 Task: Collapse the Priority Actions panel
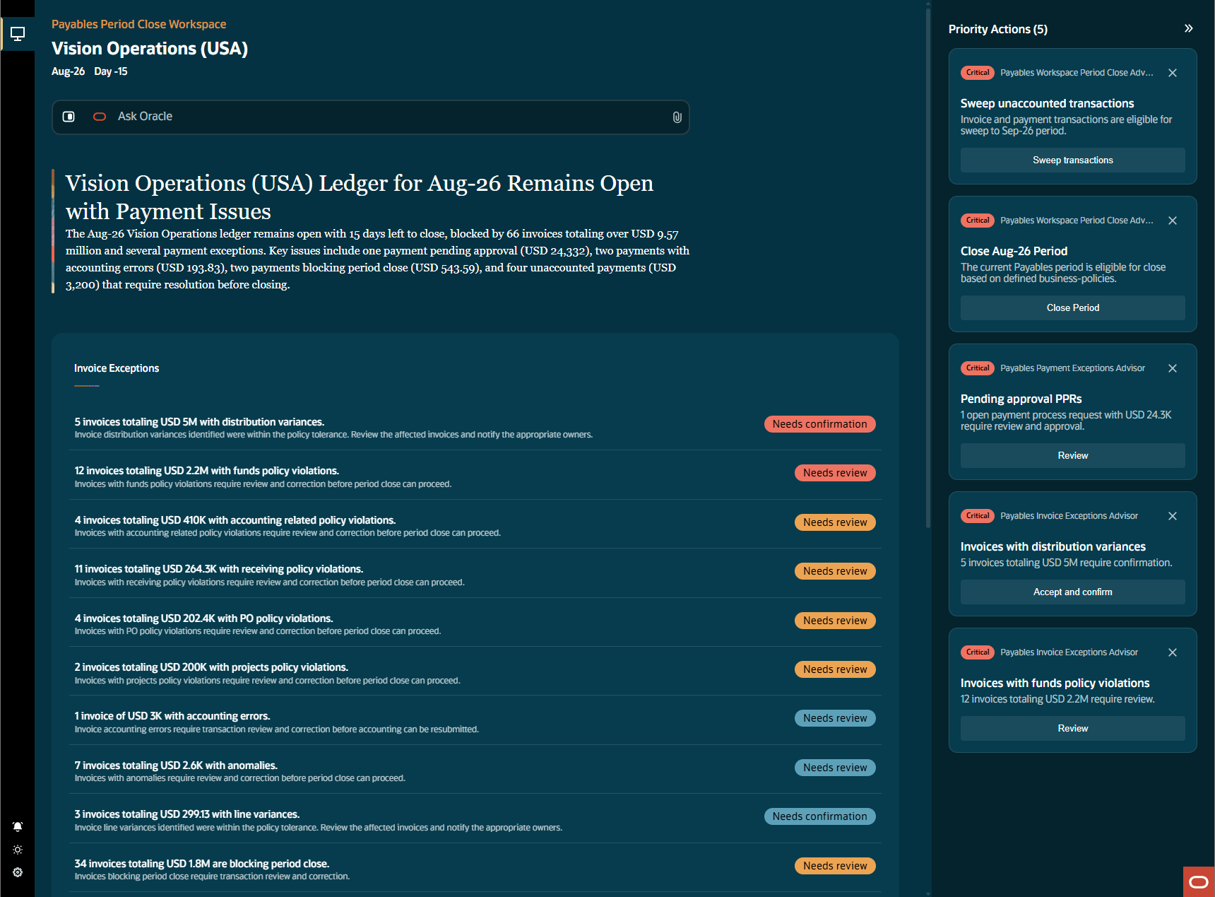click(1189, 28)
